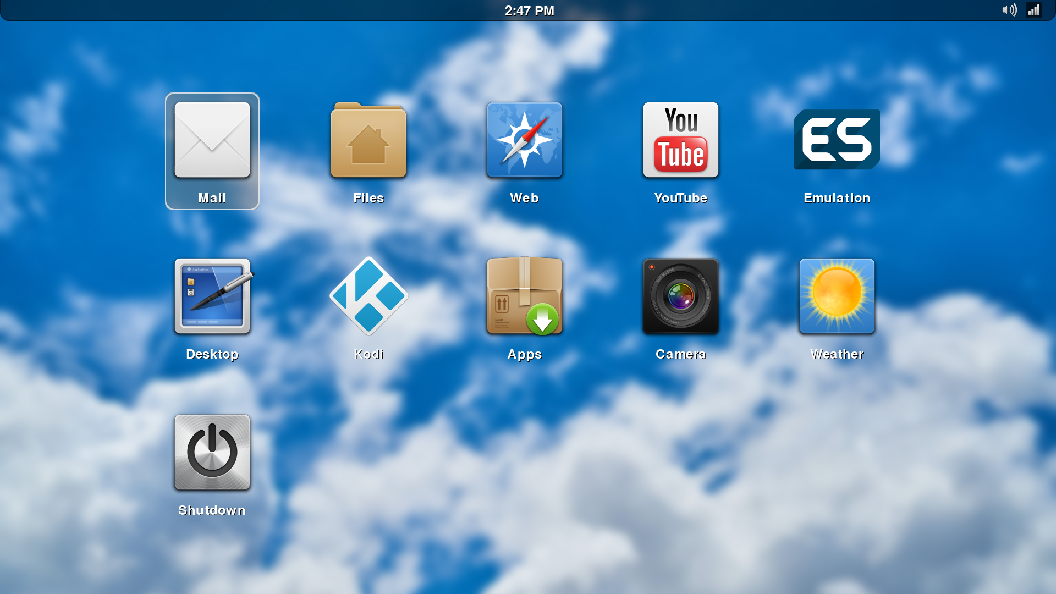Click the "Shutdown" text label
Image resolution: width=1056 pixels, height=594 pixels.
pyautogui.click(x=212, y=510)
